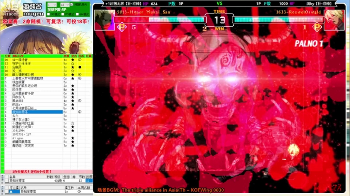This screenshot has height=196, width=350.
Task: Click the circled number under 本周名额
Action: pyautogui.click(x=79, y=192)
